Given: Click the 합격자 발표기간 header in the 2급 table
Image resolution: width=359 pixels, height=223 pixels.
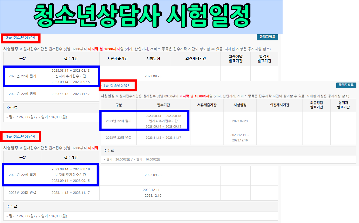Looking at the screenshot, I should [x=264, y=59].
